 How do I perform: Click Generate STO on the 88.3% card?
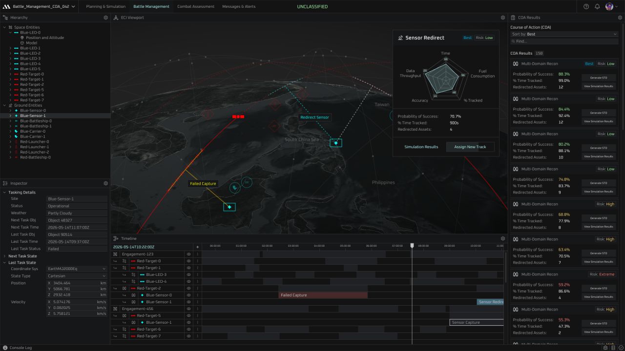coord(599,78)
